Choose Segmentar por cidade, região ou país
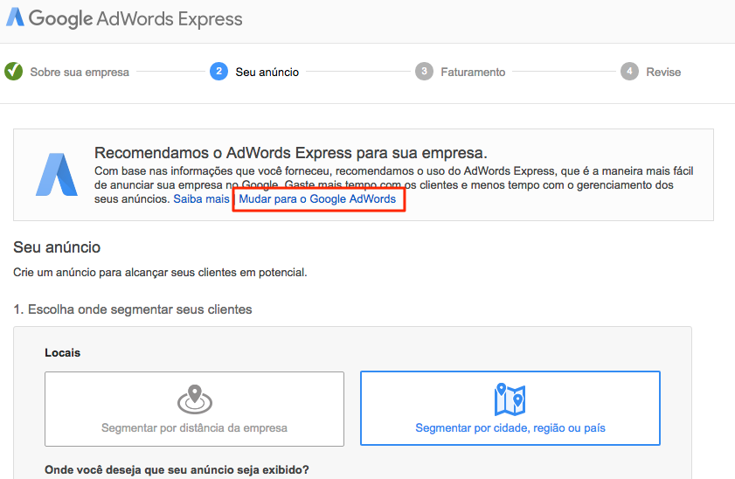Viewport: 735px width, 479px height. point(510,408)
